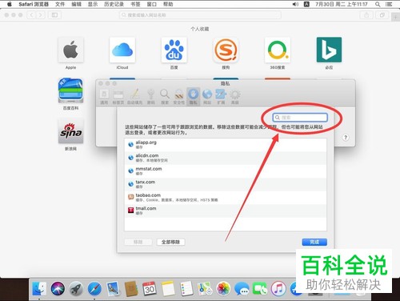Click the grayed Remove (移除) button
Viewport: 400px width, 301px height.
[138, 242]
